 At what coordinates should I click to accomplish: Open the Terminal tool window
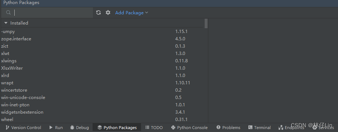point(259,128)
